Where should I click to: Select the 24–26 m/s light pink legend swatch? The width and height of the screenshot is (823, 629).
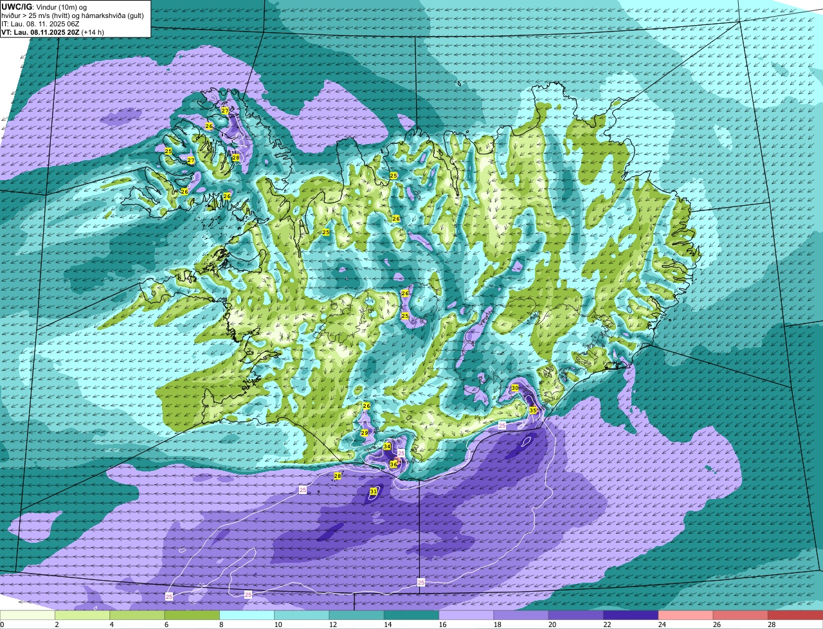click(686, 615)
